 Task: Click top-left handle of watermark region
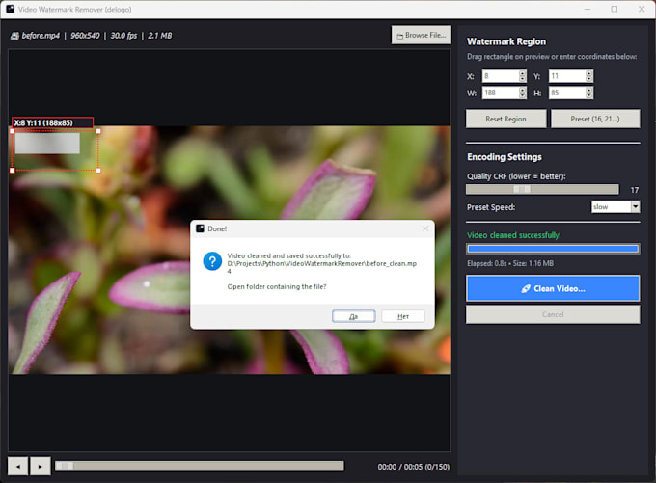click(x=13, y=131)
